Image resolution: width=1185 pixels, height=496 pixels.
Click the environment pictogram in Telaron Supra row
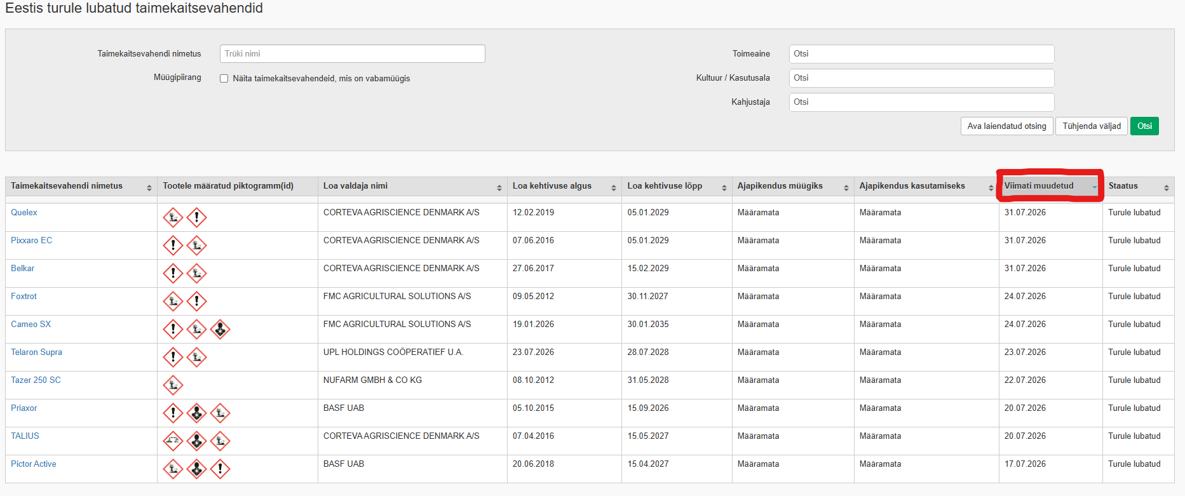[196, 357]
